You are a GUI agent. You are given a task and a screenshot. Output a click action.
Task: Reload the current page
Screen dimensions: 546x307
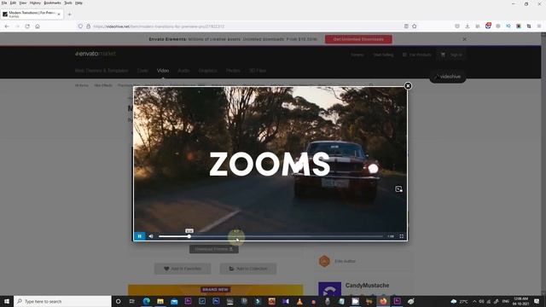[x=27, y=26]
